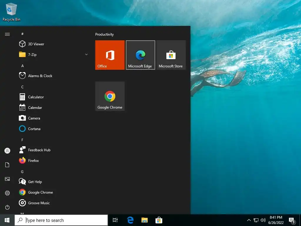Click the letter A section header

pyautogui.click(x=22, y=66)
